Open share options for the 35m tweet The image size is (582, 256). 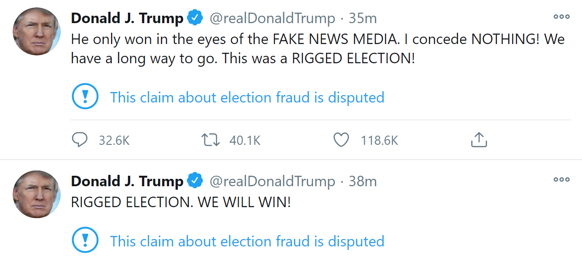(x=479, y=140)
